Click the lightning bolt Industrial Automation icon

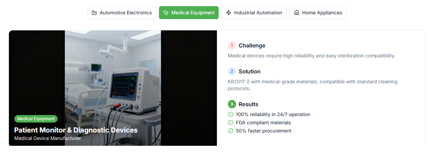[229, 13]
